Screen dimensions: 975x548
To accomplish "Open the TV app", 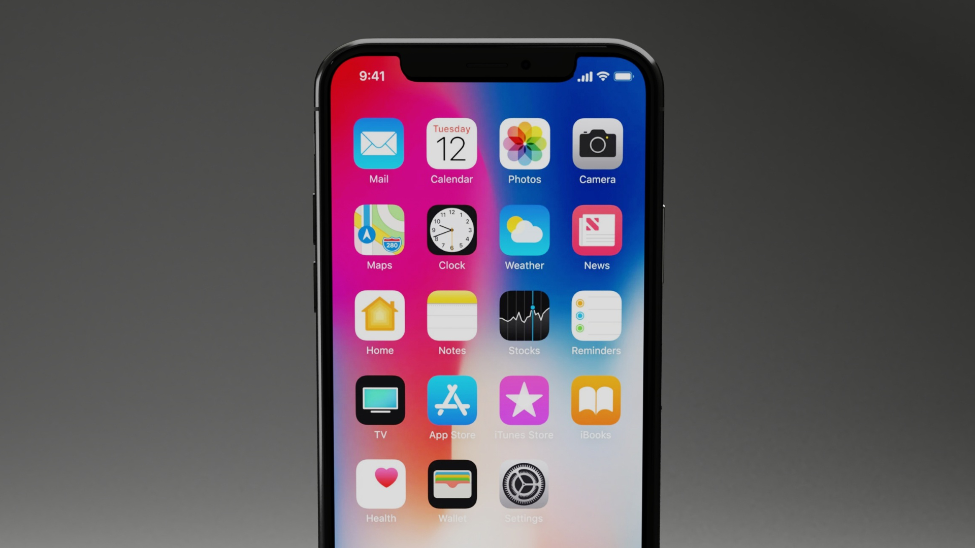I will 380,401.
